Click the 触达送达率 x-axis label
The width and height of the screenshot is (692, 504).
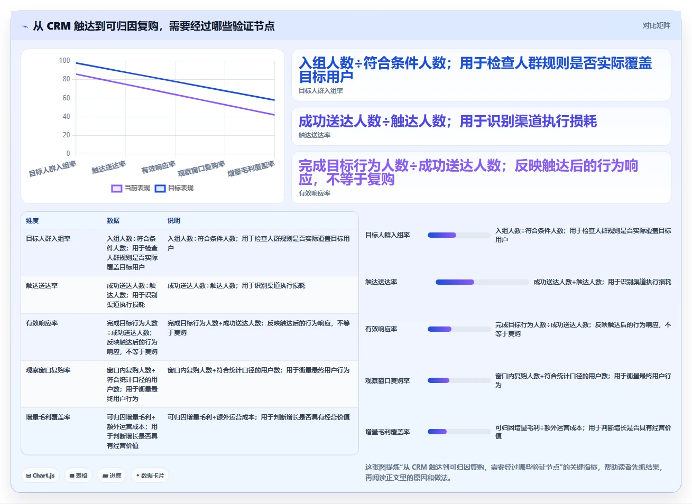[x=109, y=167]
